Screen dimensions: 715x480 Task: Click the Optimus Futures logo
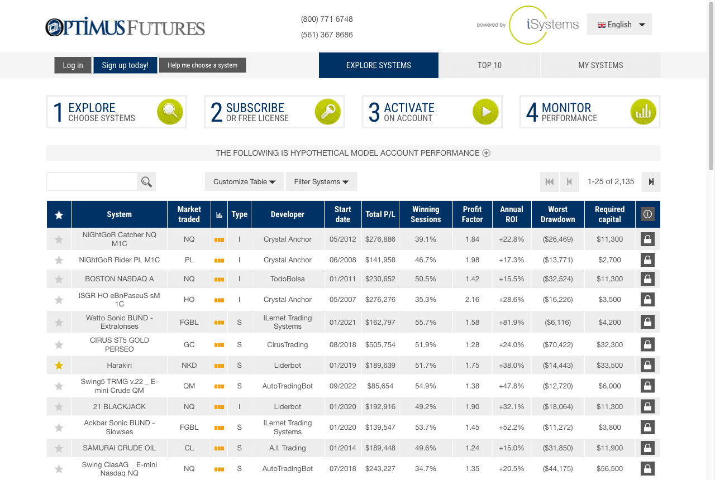(x=125, y=27)
